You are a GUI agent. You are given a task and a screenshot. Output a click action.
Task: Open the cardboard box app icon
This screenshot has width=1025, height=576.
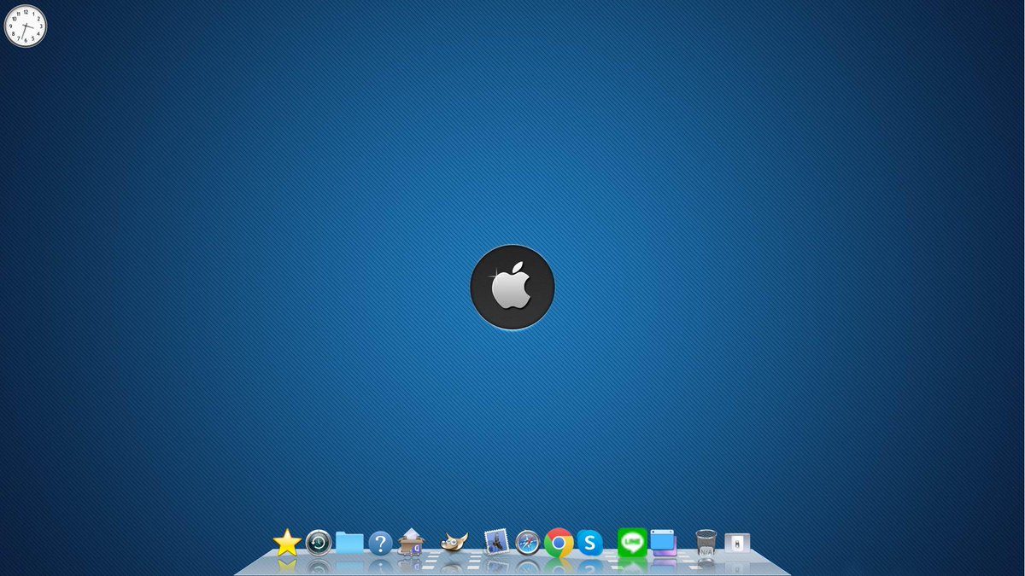point(412,542)
